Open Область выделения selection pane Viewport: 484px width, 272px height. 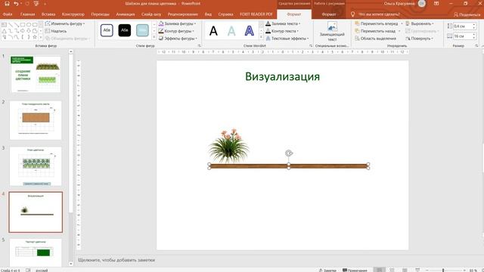[x=375, y=39]
